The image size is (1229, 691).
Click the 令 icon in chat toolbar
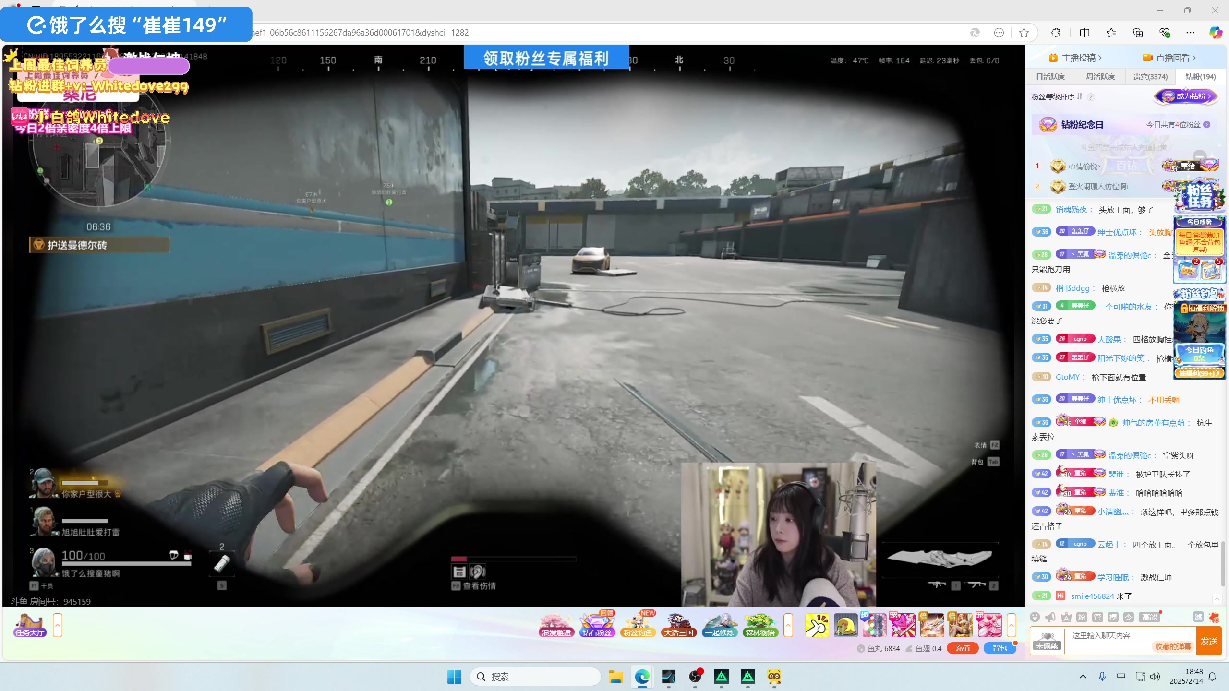1129,617
